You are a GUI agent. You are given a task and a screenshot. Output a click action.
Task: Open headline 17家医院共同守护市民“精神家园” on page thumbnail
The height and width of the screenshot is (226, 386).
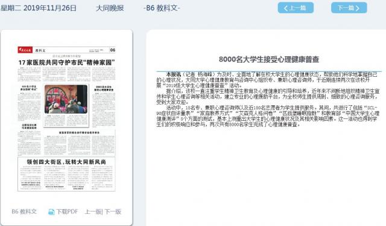[66, 63]
